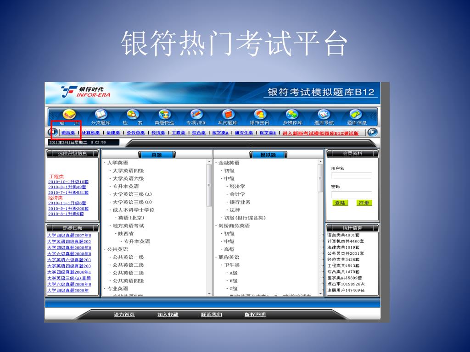Open hot paper 大学四级真题2007年0
This screenshot has height=352, width=470.
coord(69,236)
